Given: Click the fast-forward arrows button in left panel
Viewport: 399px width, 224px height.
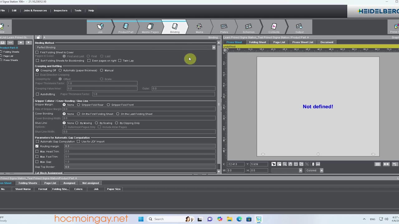Looking at the screenshot, I should 21,43.
